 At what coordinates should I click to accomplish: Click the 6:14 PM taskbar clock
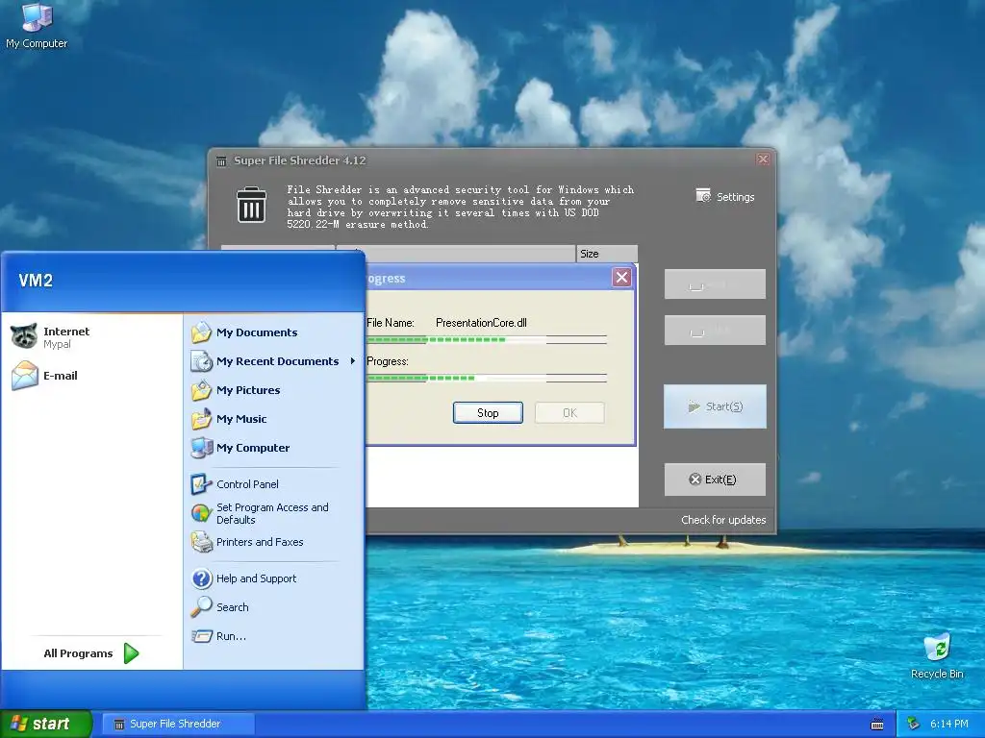click(x=948, y=724)
